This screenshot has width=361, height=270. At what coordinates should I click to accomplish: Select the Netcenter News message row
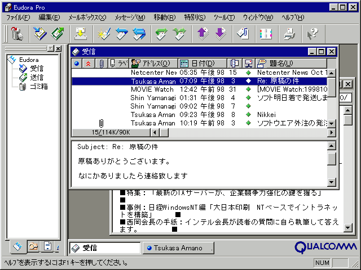tap(199, 73)
